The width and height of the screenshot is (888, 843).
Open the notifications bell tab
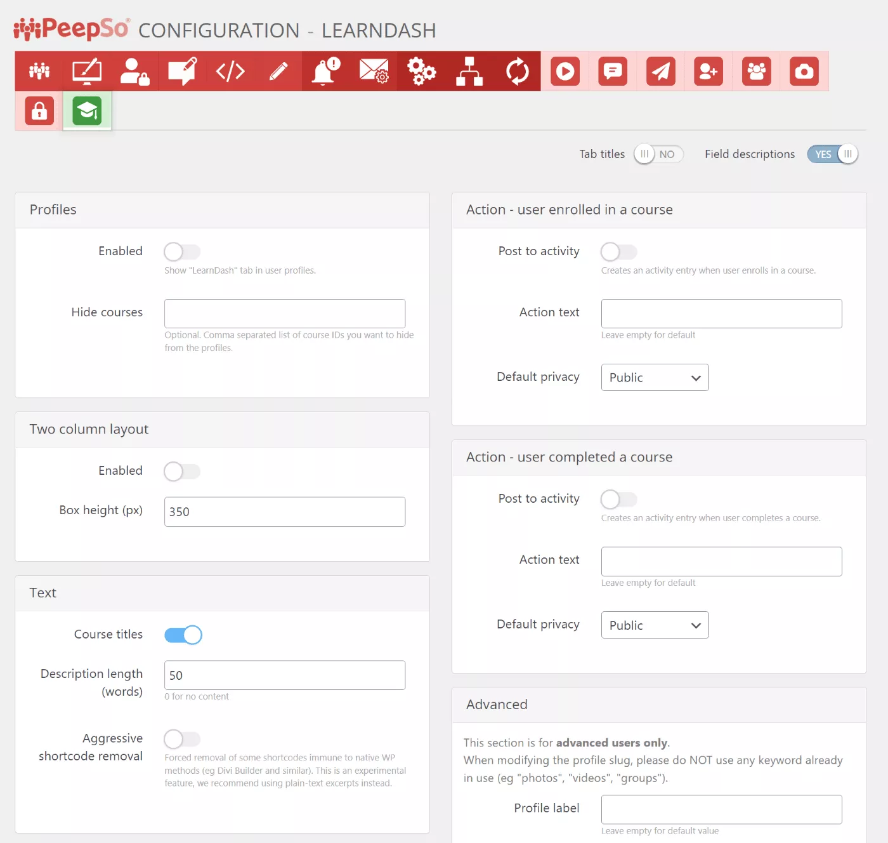tap(326, 71)
